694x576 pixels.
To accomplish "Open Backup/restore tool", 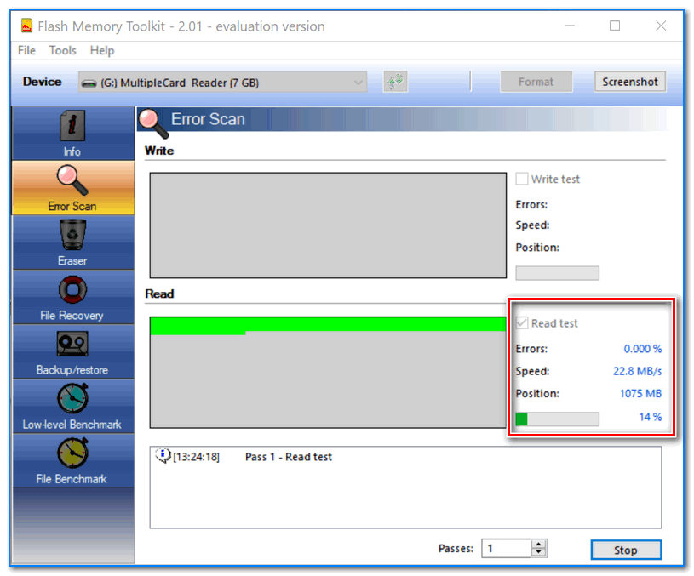I will (73, 351).
